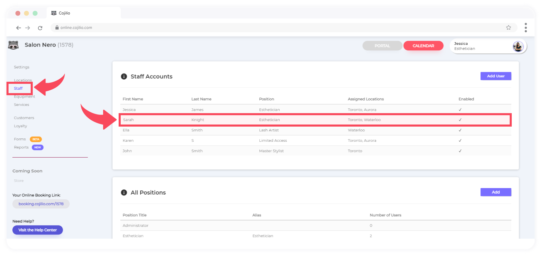
Task: Click the Cojilio favicon on the tab
Action: tap(53, 13)
